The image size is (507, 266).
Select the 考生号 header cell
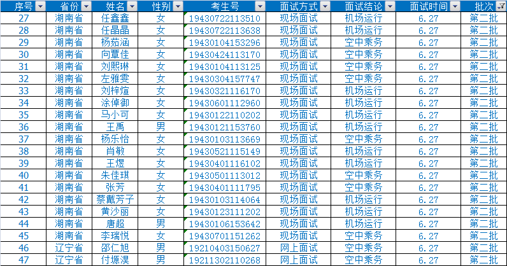pos(225,6)
